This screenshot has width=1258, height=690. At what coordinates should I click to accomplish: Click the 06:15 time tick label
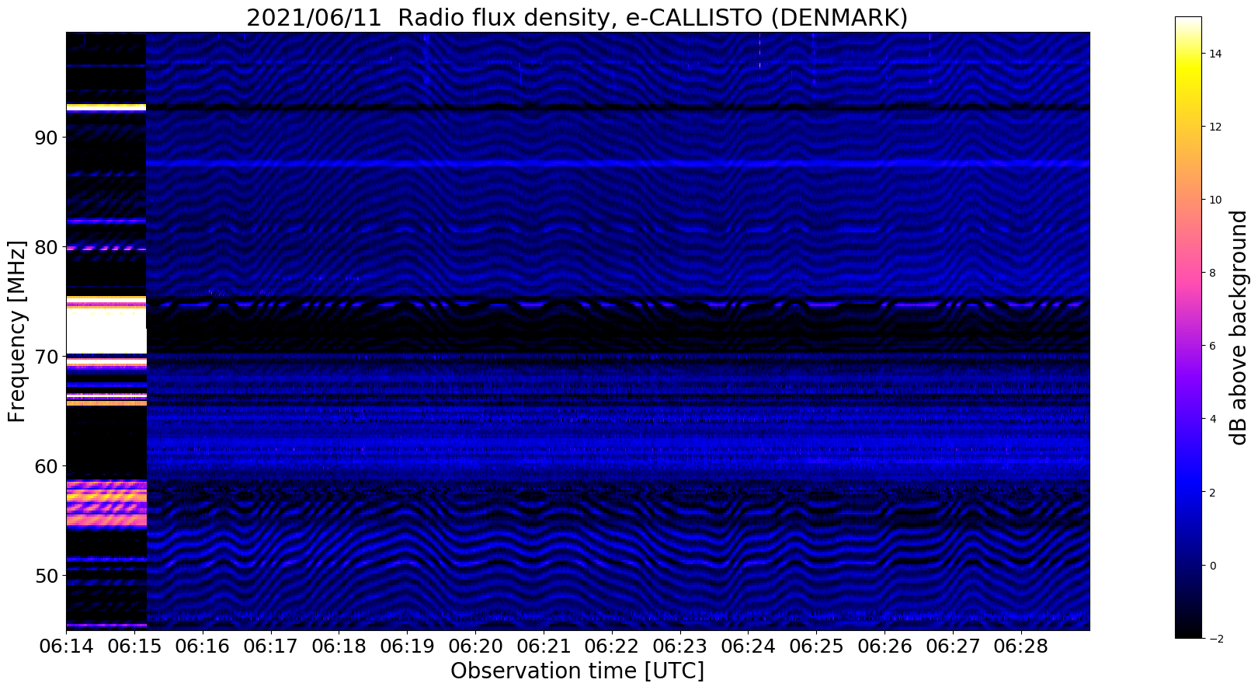pos(134,646)
